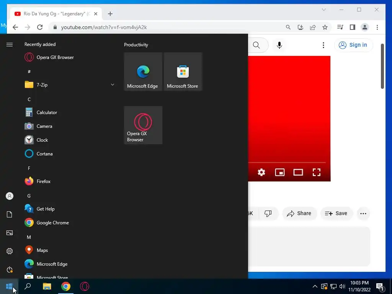Open the 7-Zip folder entry
392x294 pixels.
point(69,85)
